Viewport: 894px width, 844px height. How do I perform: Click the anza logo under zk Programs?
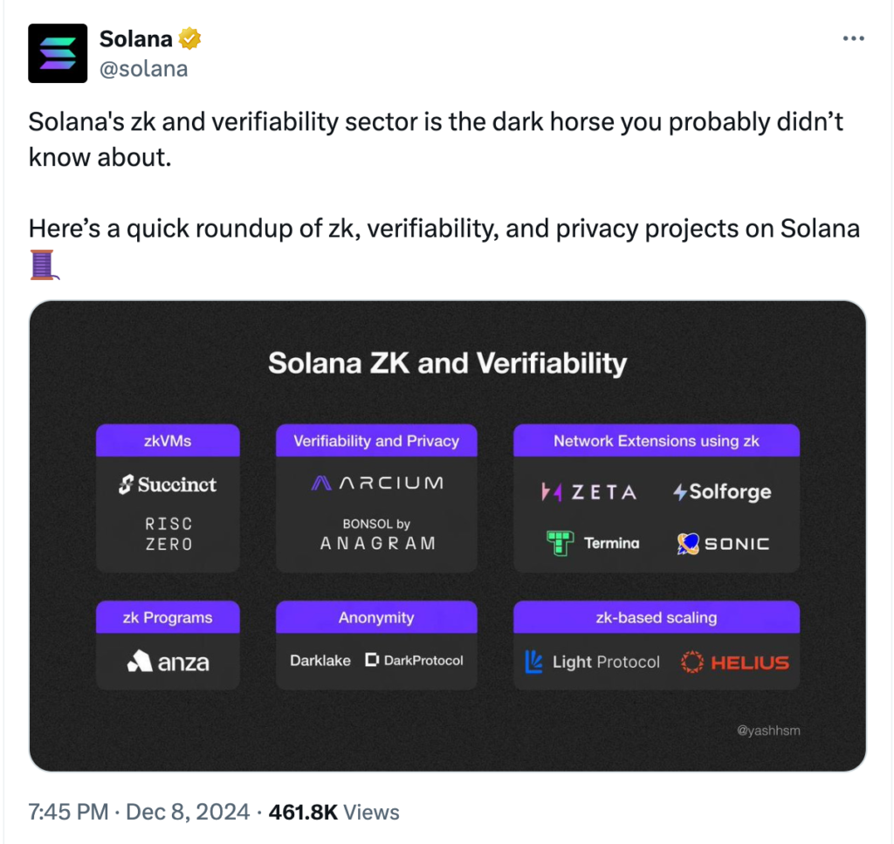click(168, 662)
